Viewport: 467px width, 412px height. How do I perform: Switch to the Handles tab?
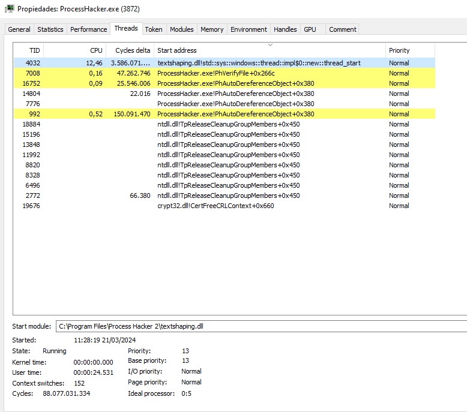(285, 29)
